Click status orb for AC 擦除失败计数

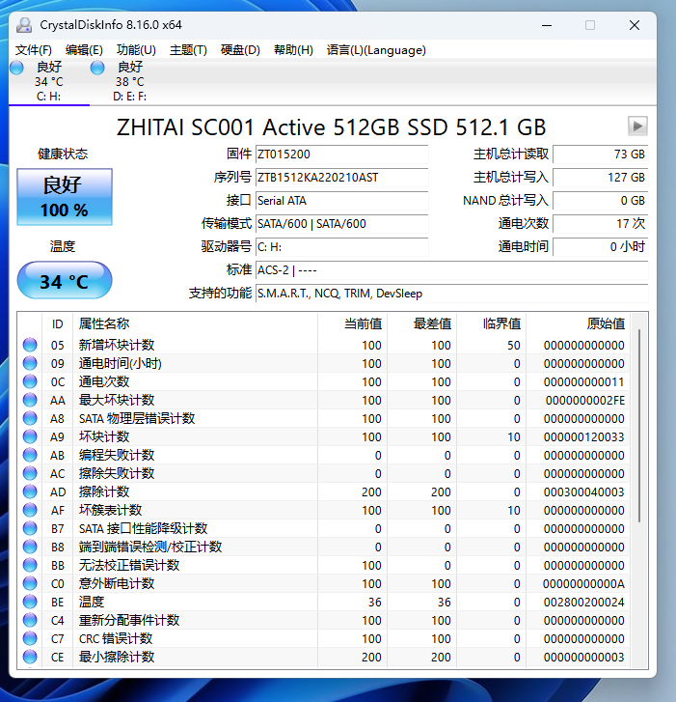pos(30,473)
